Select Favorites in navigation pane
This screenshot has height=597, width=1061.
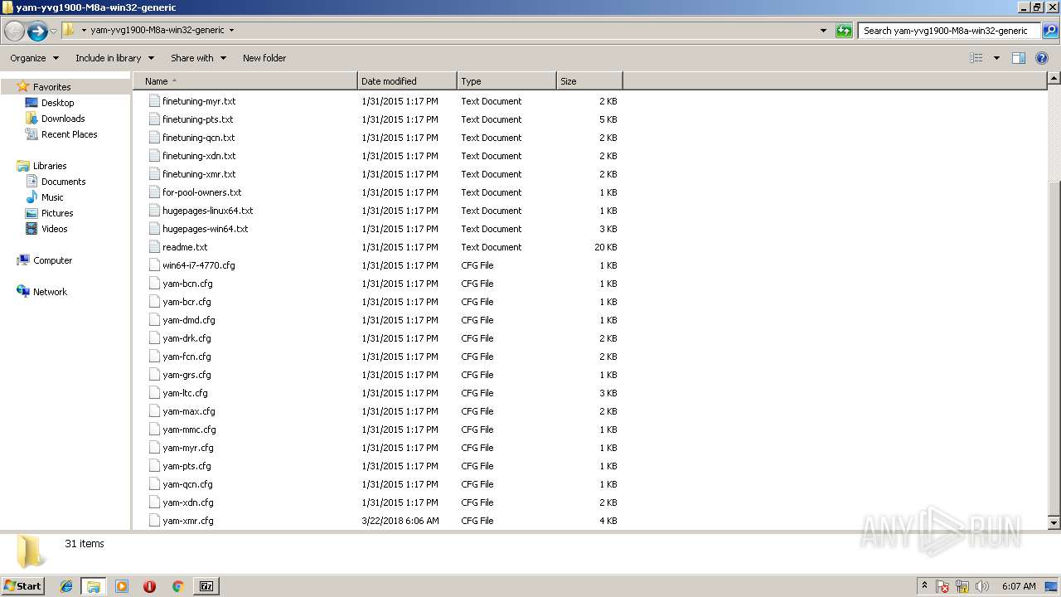click(x=51, y=87)
